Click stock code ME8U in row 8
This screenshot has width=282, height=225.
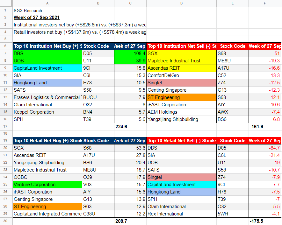pyautogui.click(x=233, y=61)
